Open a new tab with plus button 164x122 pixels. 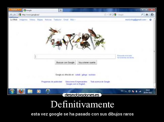coord(61,10)
